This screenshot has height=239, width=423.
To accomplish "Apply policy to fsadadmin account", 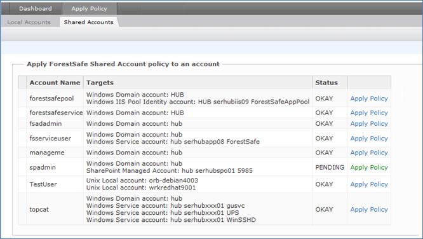I will [369, 124].
